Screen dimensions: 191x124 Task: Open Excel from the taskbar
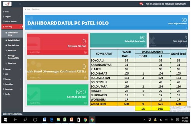(65, 120)
